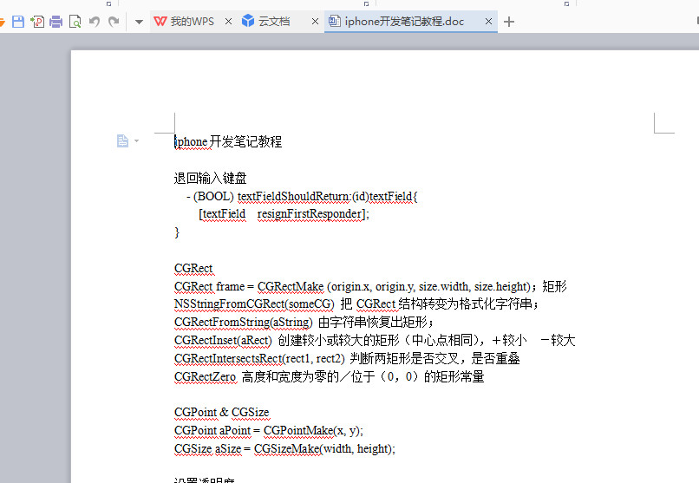
Task: Click the lone closing brace line
Action: [x=177, y=232]
